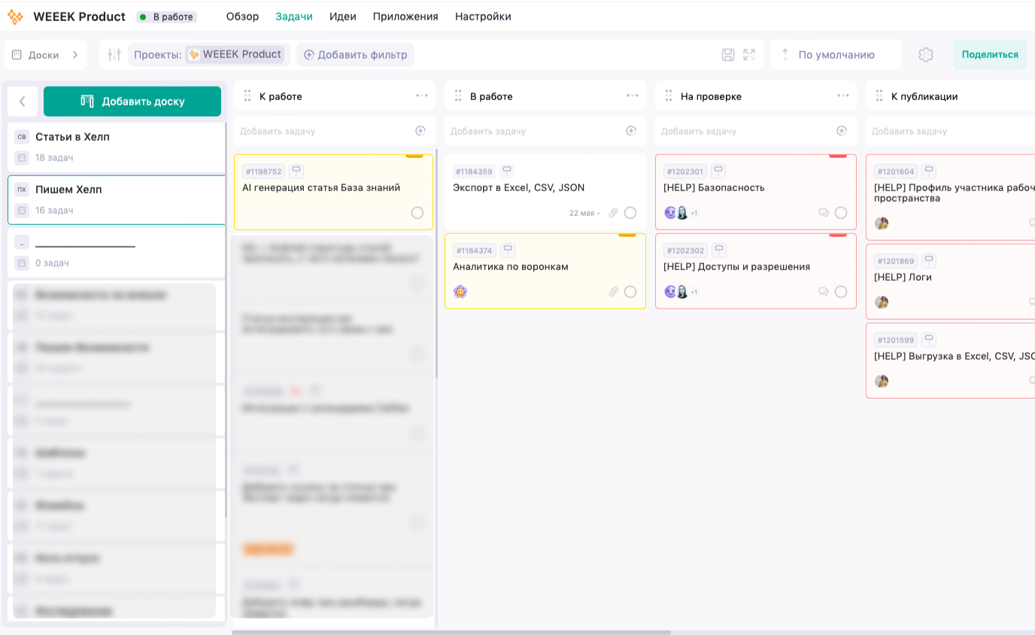Open the "По умолчанию" sorting dropdown
1035x635 pixels.
(x=836, y=55)
